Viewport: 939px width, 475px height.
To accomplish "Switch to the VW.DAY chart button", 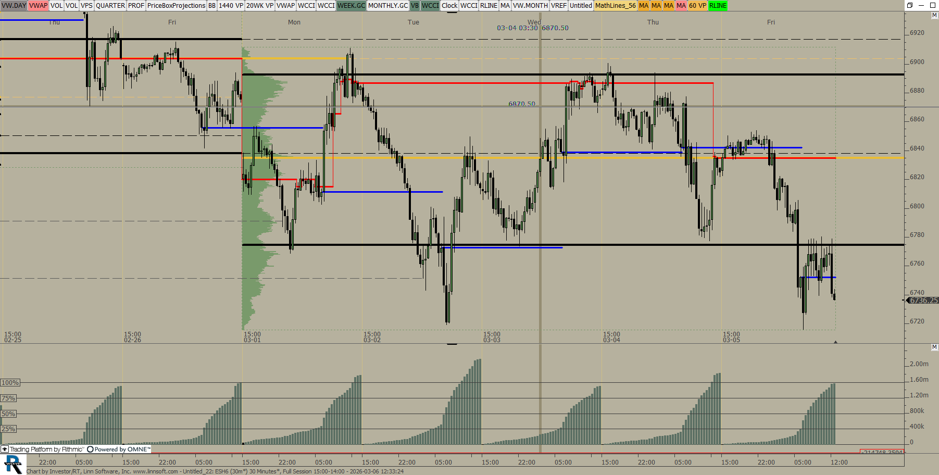I will [x=14, y=6].
